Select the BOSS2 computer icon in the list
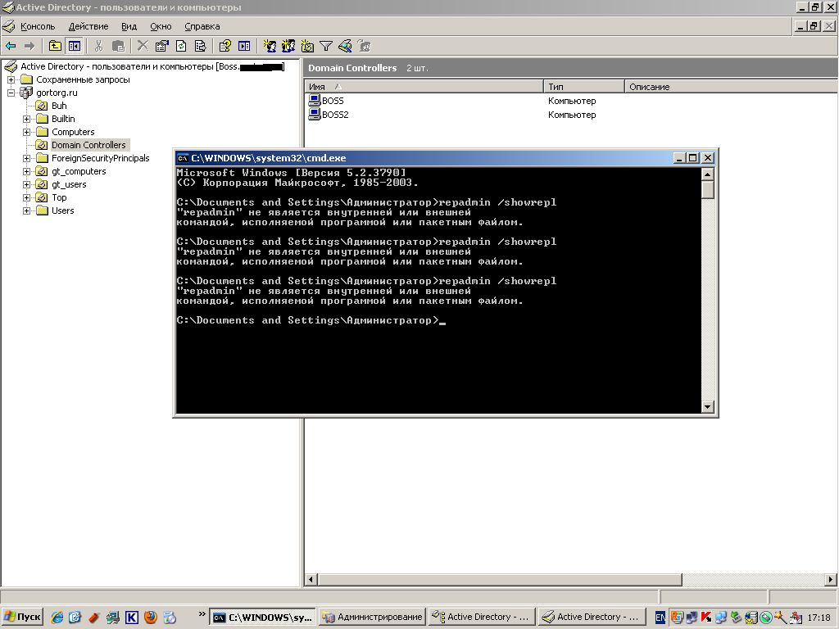 (315, 114)
